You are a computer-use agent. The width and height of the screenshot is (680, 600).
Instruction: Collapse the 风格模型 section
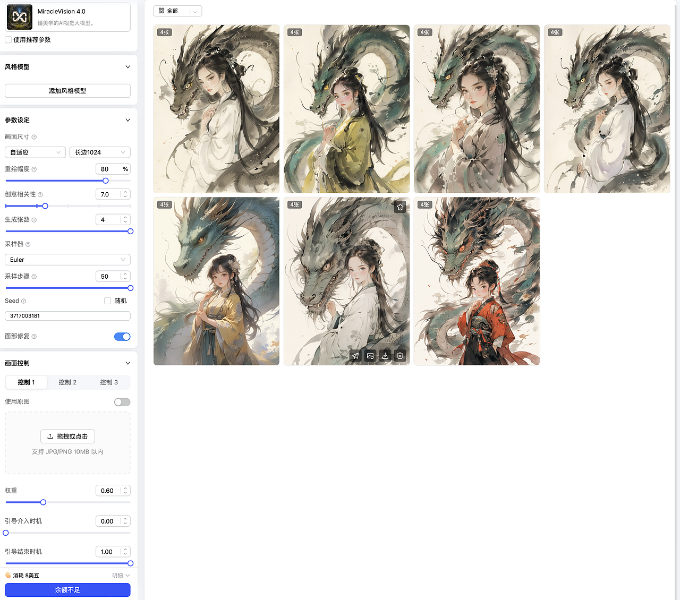[x=127, y=67]
